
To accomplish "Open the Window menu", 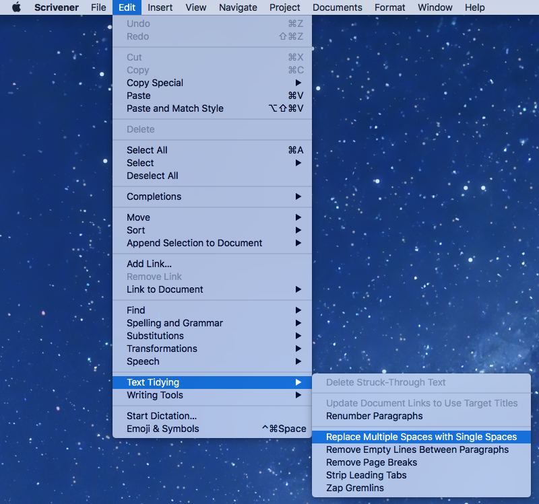I will click(435, 7).
